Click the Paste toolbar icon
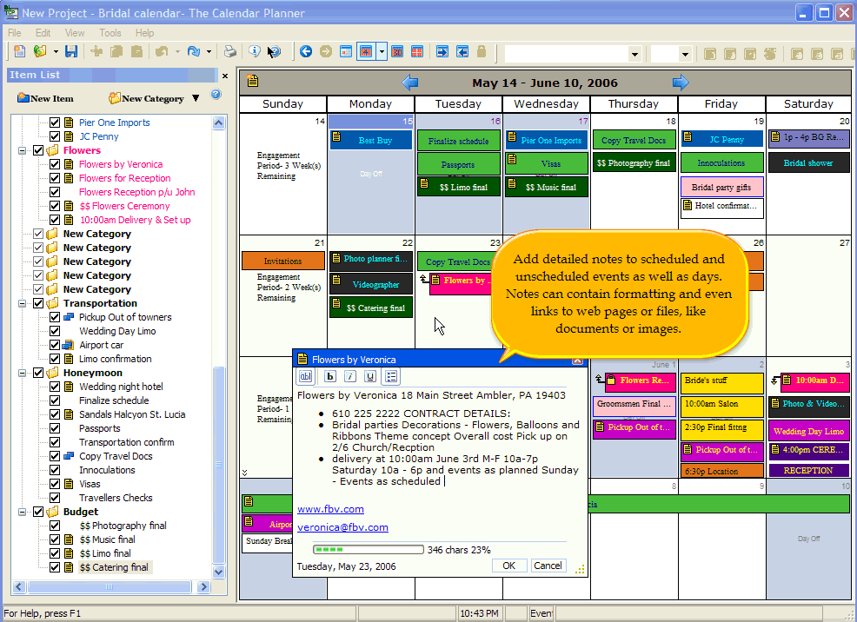 click(136, 52)
